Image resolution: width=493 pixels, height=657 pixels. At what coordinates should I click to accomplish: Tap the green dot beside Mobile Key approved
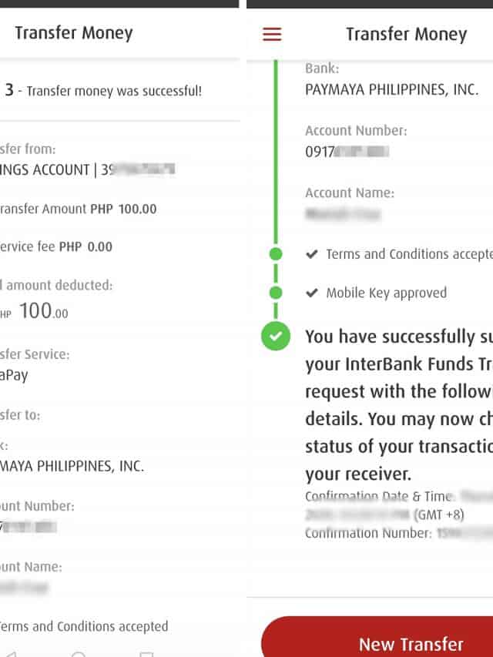pyautogui.click(x=276, y=293)
